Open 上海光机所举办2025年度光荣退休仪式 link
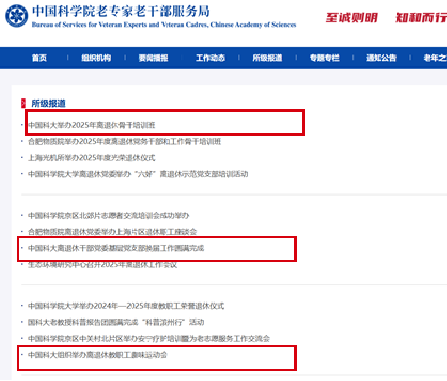Viewport: 447px width, 381px height. click(x=91, y=158)
